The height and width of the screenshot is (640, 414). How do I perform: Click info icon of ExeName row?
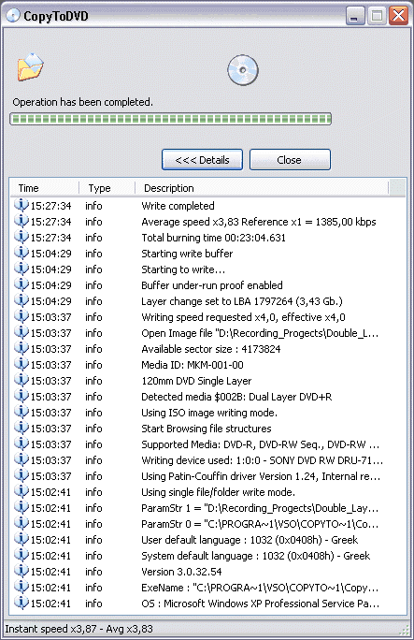click(21, 587)
